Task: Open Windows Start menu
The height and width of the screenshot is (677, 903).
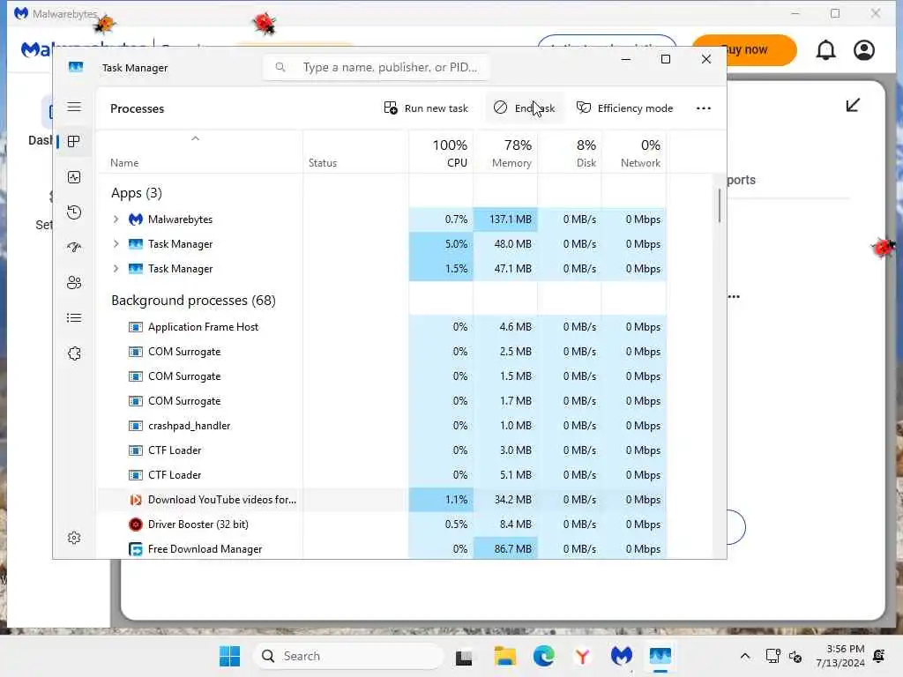Action: pyautogui.click(x=230, y=656)
